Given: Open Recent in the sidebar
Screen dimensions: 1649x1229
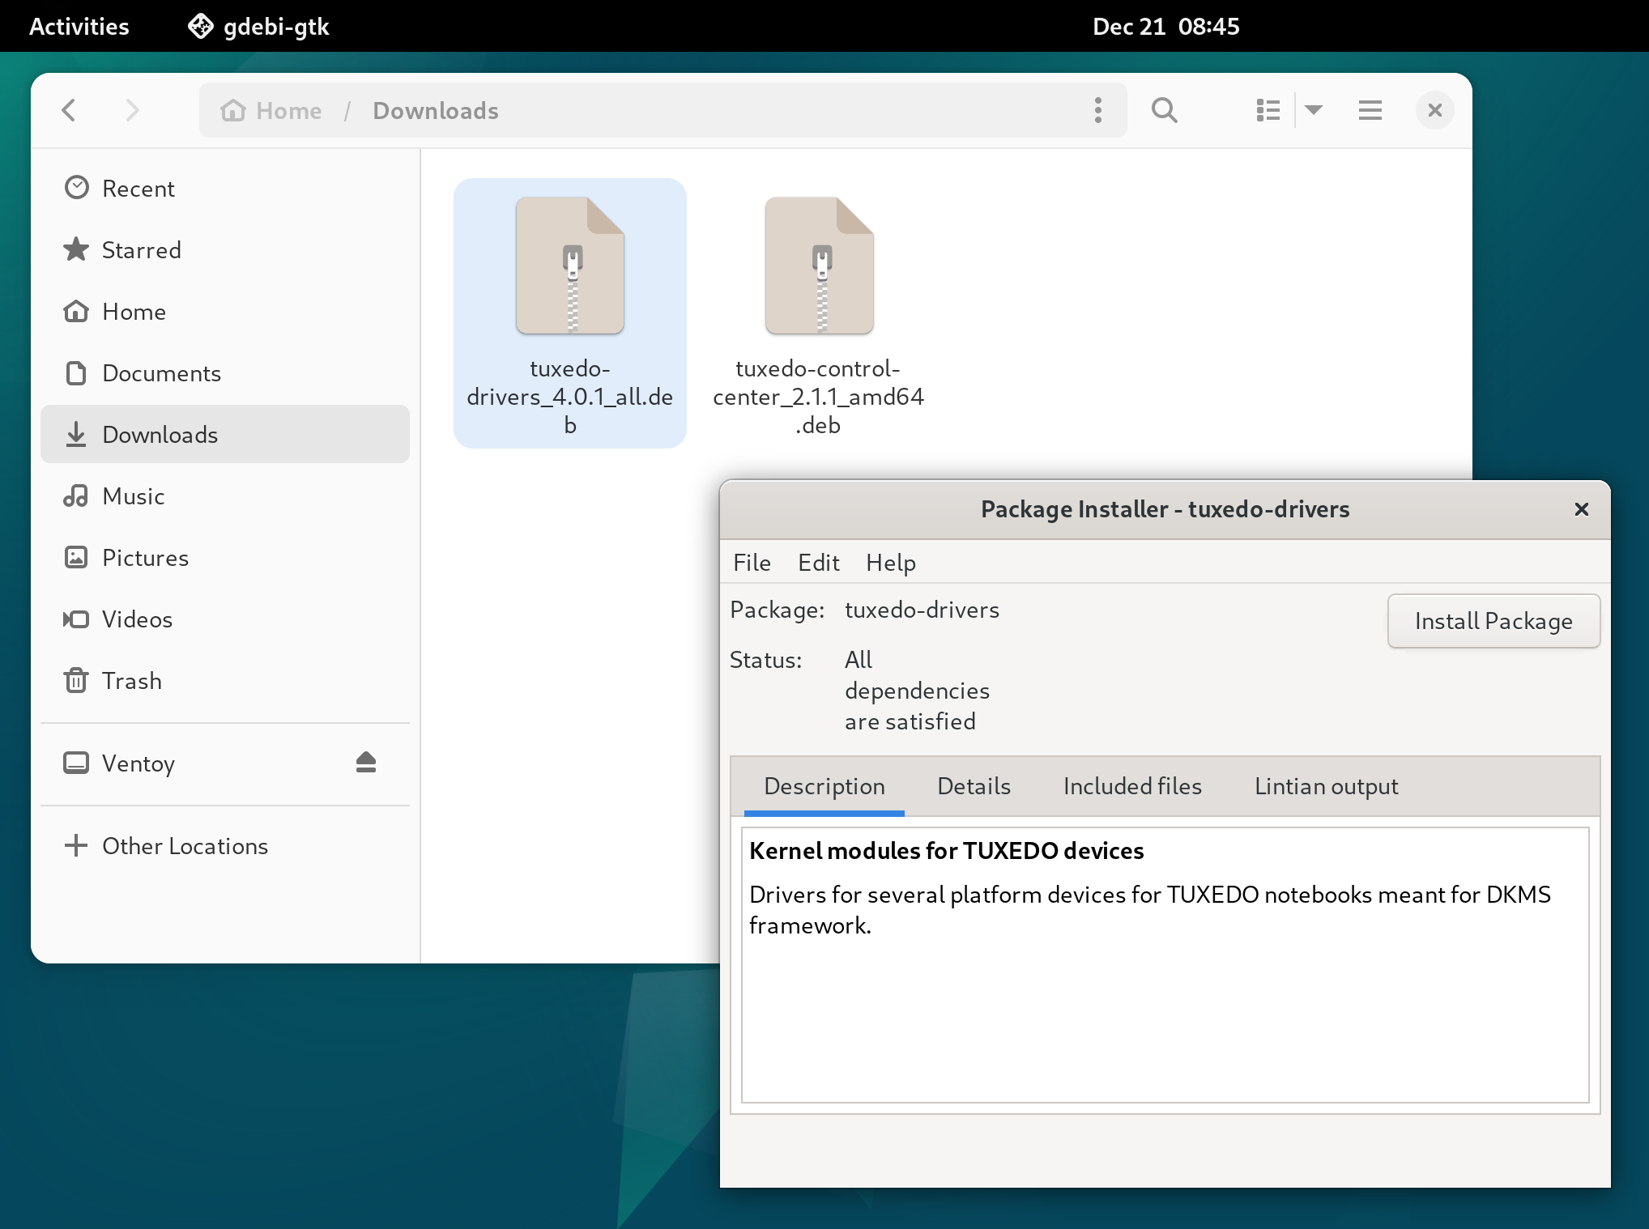Looking at the screenshot, I should tap(225, 189).
